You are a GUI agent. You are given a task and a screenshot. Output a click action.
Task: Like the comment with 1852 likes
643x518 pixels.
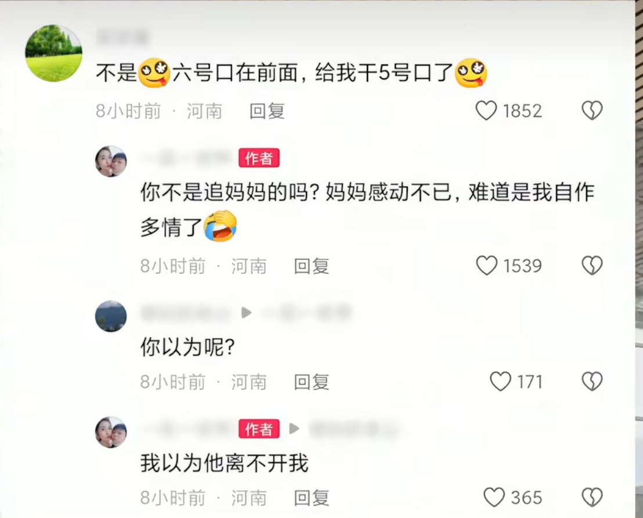tap(486, 111)
